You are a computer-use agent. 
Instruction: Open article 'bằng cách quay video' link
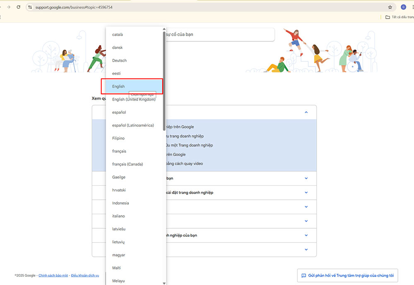pos(185,164)
